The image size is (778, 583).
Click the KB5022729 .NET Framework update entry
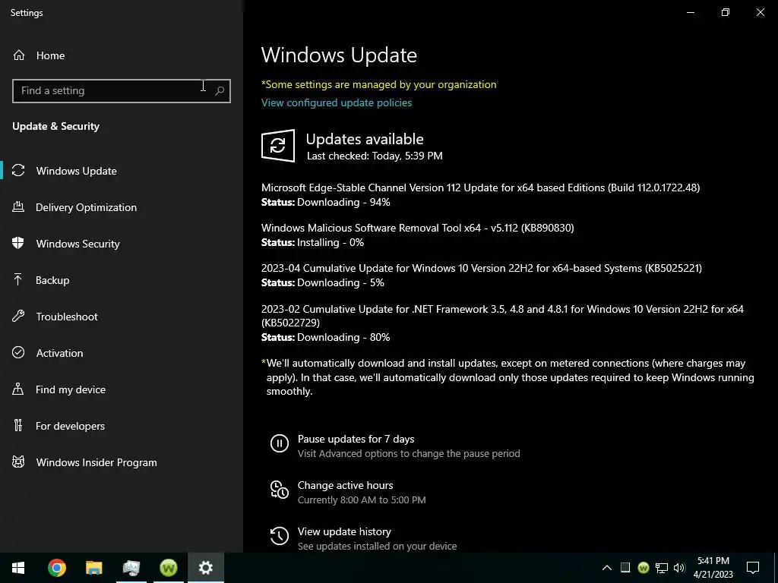(502, 316)
